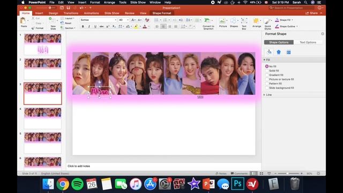Apply superscript formatting

[x=108, y=26]
